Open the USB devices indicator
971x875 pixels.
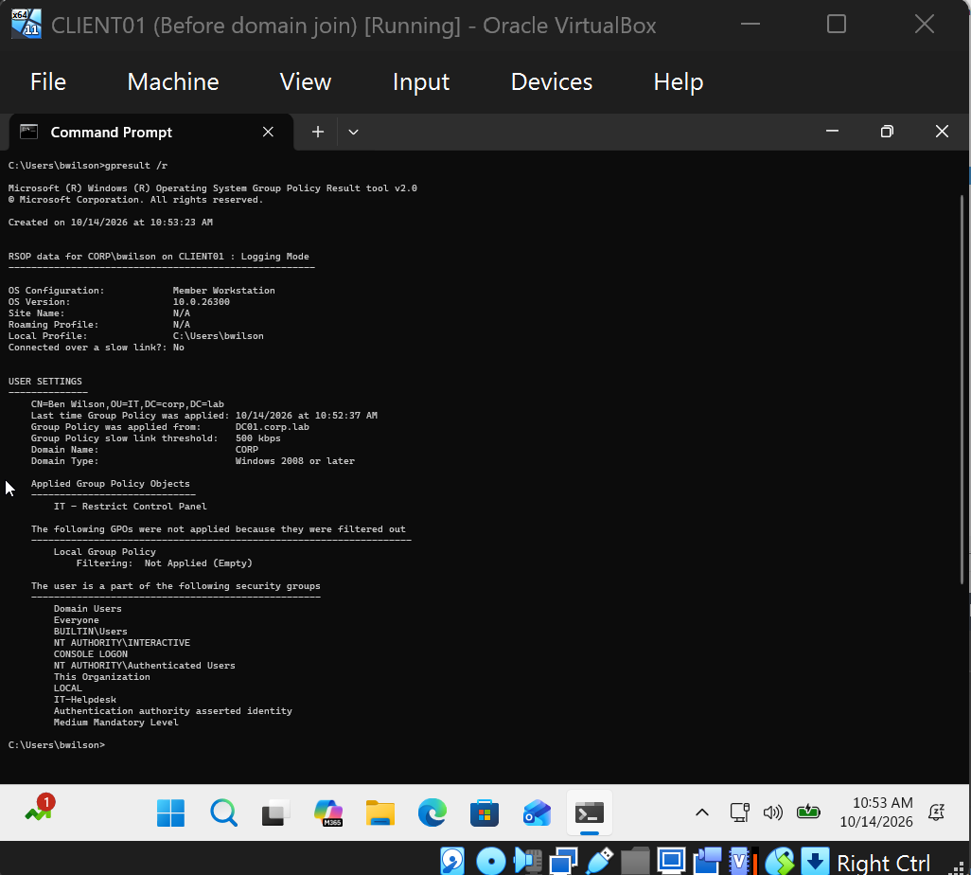click(x=599, y=862)
